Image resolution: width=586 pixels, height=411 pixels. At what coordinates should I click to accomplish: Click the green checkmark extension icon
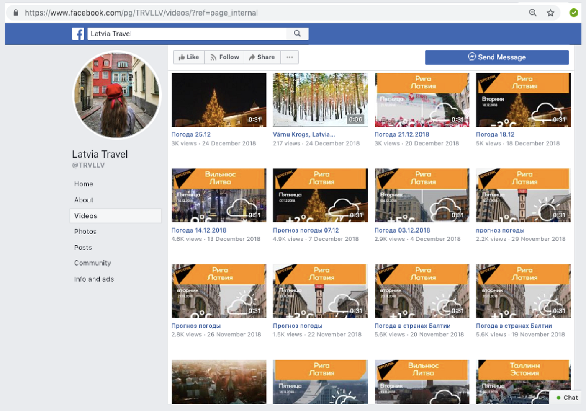point(573,13)
